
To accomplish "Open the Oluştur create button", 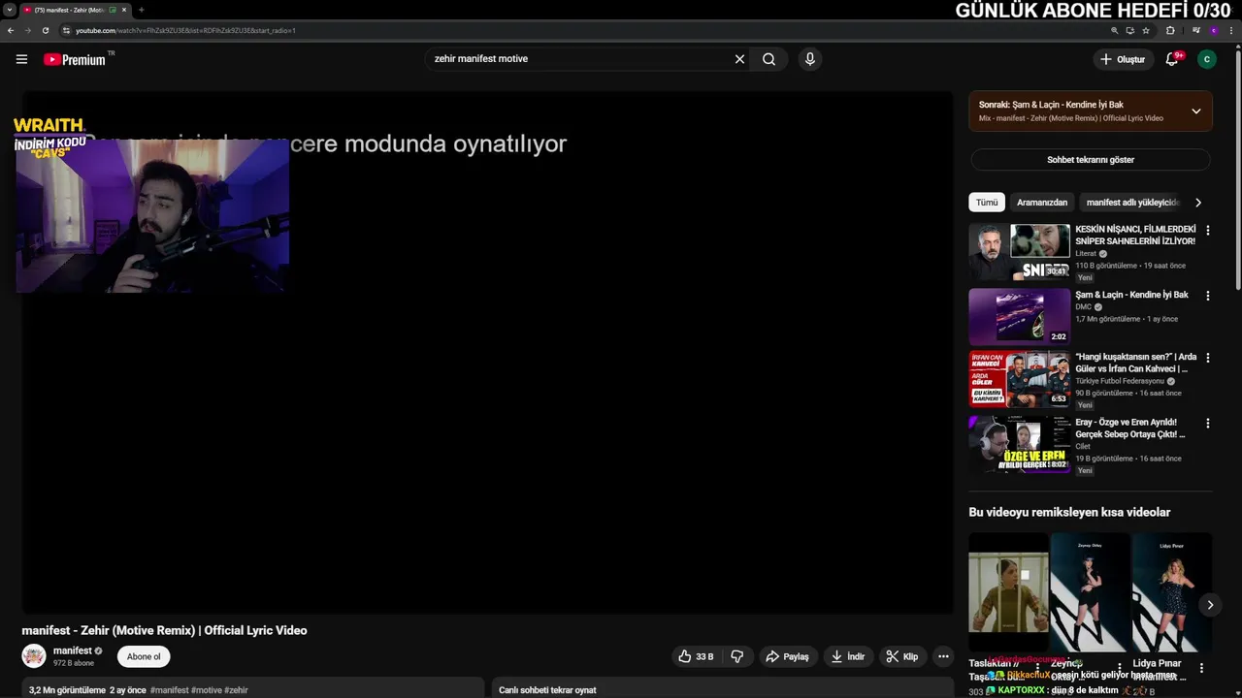I will pyautogui.click(x=1123, y=59).
